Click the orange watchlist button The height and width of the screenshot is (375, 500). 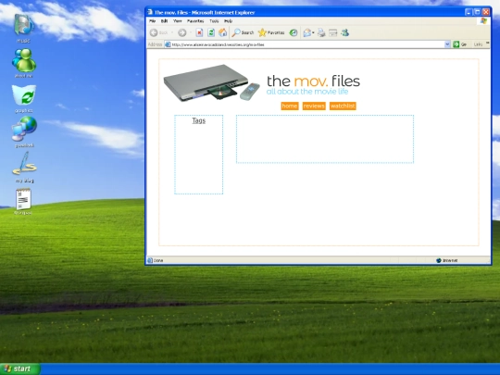(343, 106)
